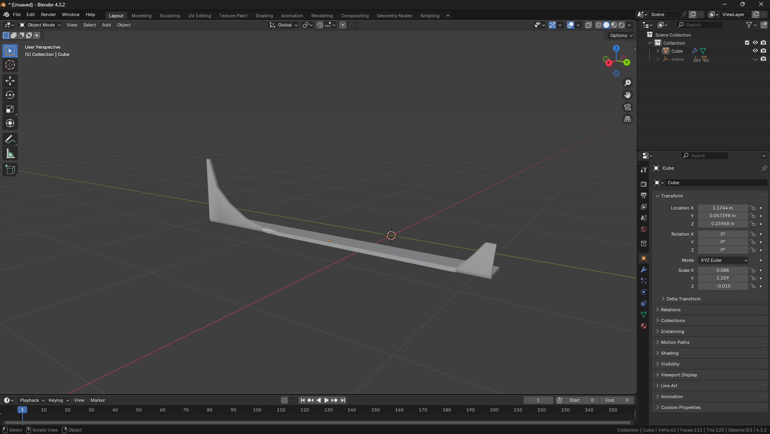Switch to the Modeling workspace tab

tap(141, 16)
